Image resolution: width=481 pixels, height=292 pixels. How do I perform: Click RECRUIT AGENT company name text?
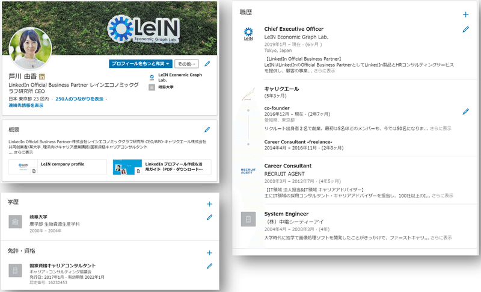pos(284,174)
